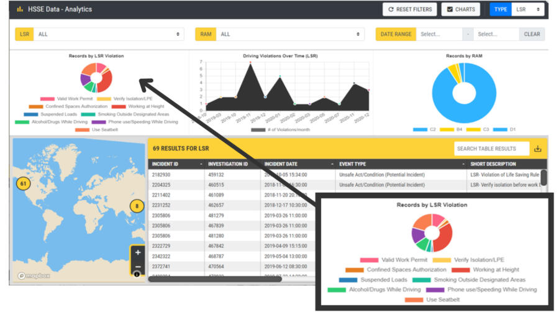Viewport: 559px width, 312px height.
Task: Zoom in on the map
Action: click(x=138, y=253)
